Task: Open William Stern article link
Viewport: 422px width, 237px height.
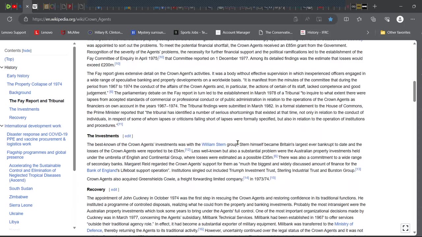Action: (214, 144)
